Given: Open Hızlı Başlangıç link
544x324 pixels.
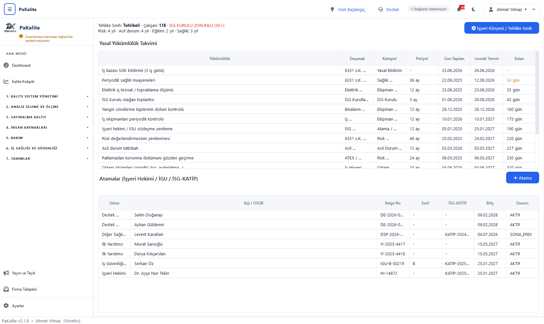Looking at the screenshot, I should pos(351,10).
